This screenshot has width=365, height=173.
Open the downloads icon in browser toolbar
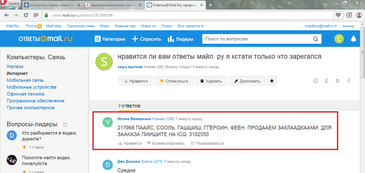click(349, 15)
